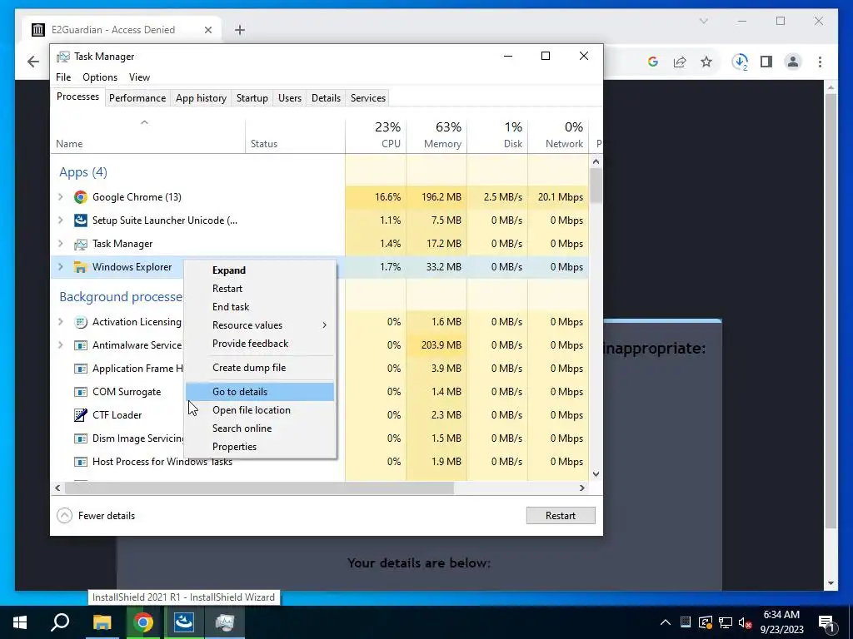The width and height of the screenshot is (853, 639).
Task: Click the Windows Explorer folder icon
Action: [x=81, y=267]
